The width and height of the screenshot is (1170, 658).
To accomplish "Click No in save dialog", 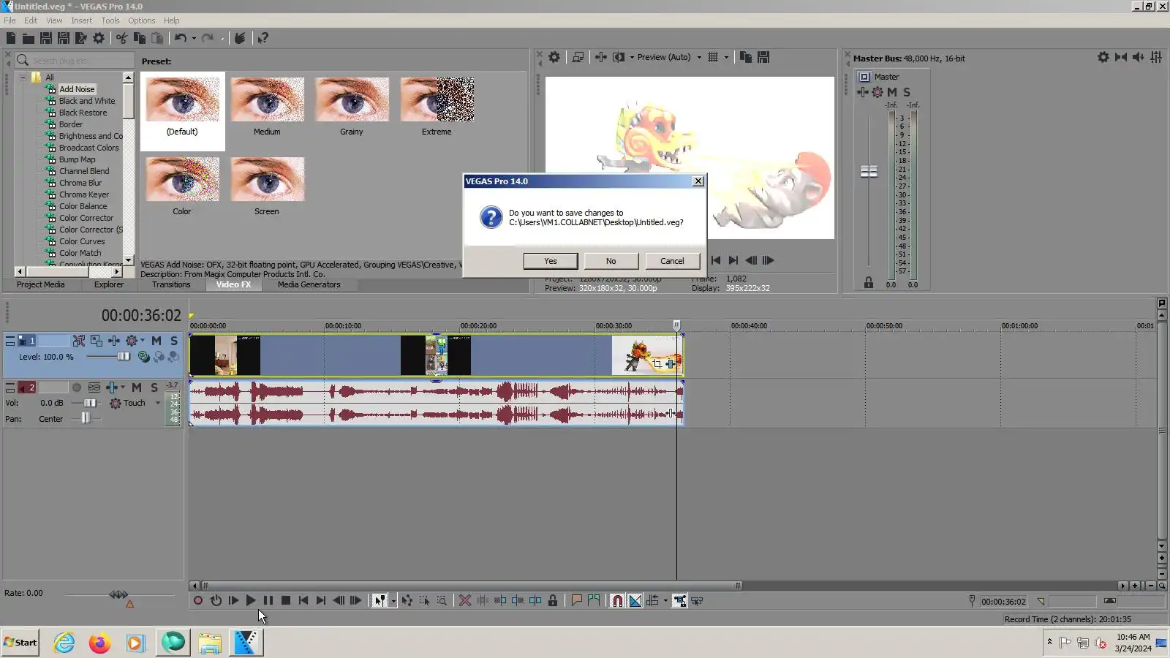I will (611, 261).
